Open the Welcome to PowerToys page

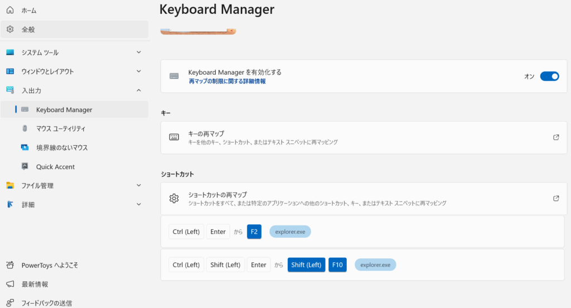[x=50, y=265]
